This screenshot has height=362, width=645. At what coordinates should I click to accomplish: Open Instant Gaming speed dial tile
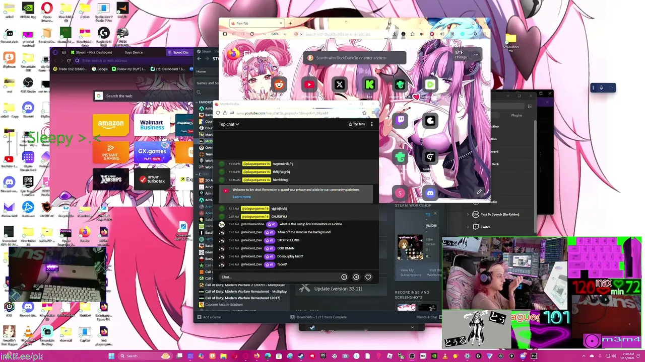[111, 152]
